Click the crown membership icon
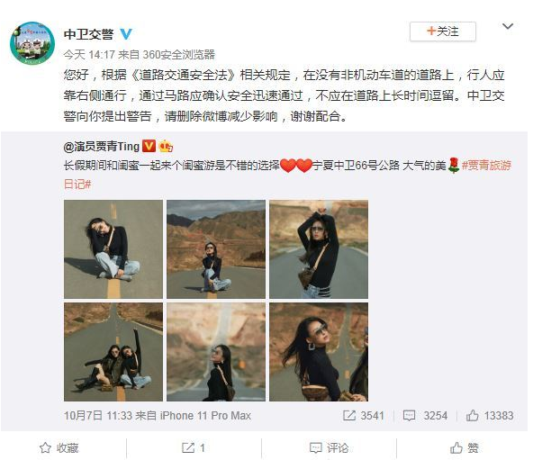 pyautogui.click(x=166, y=146)
